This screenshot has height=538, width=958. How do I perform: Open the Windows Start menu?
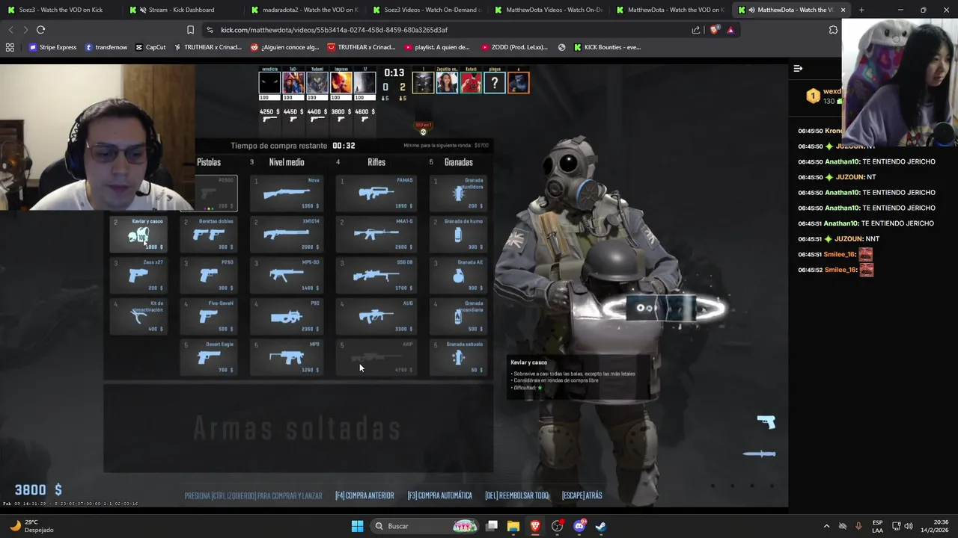coord(357,526)
